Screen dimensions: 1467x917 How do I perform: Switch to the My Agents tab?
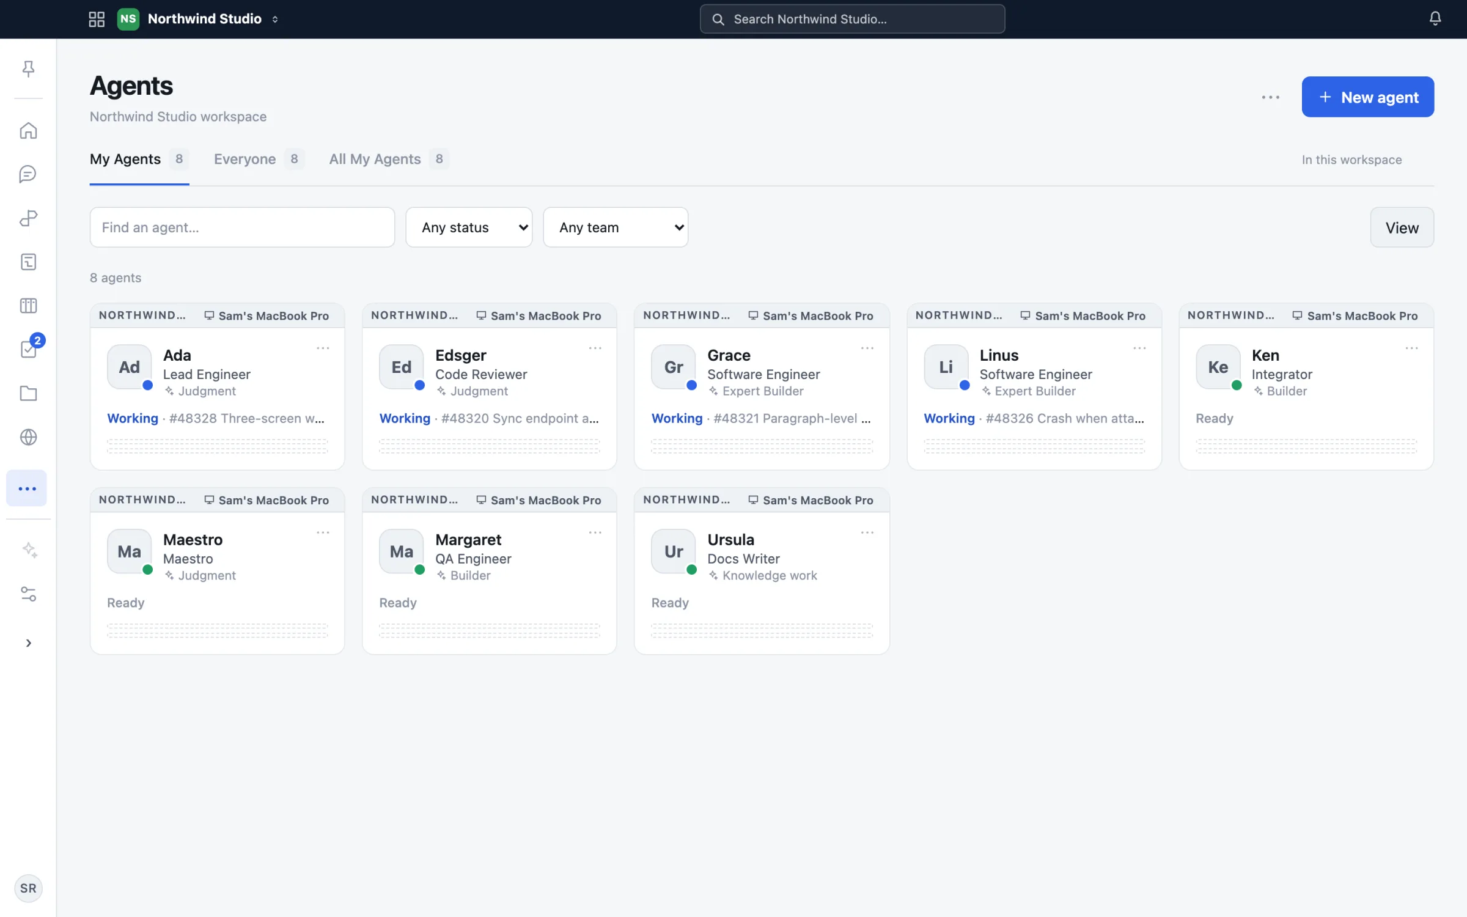coord(139,160)
